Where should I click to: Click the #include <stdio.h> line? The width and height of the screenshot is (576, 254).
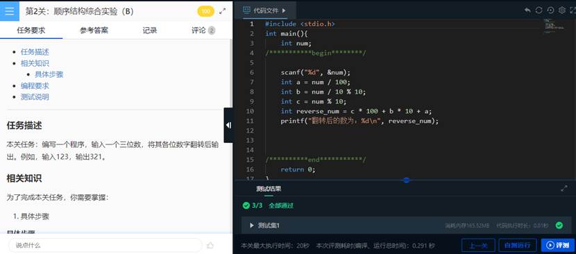pyautogui.click(x=300, y=24)
